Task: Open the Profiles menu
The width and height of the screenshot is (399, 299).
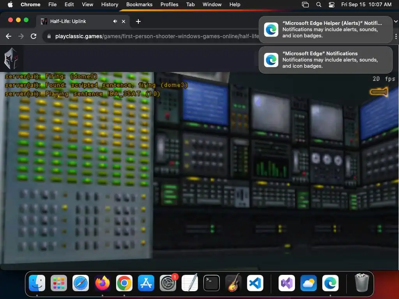Action: click(169, 4)
